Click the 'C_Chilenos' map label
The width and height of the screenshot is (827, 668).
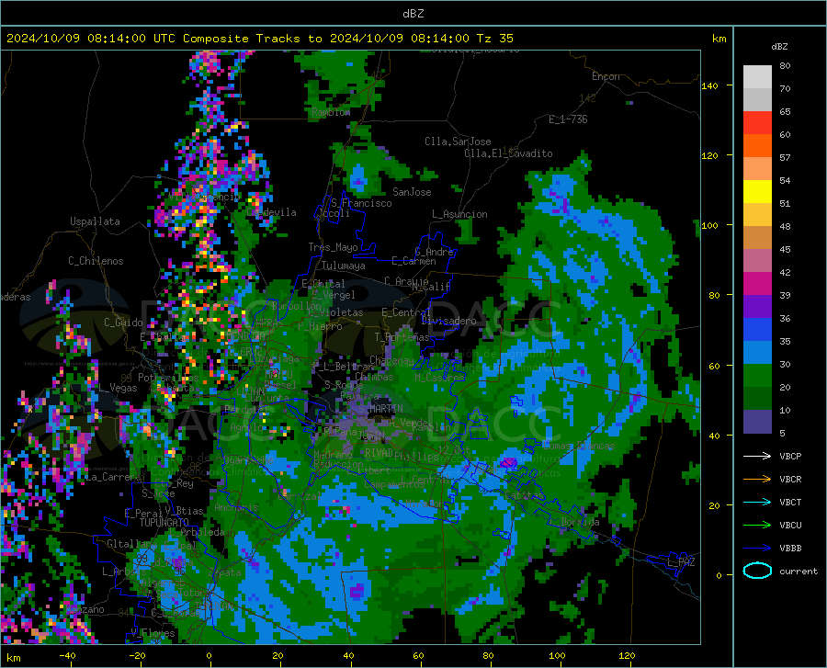coord(96,261)
